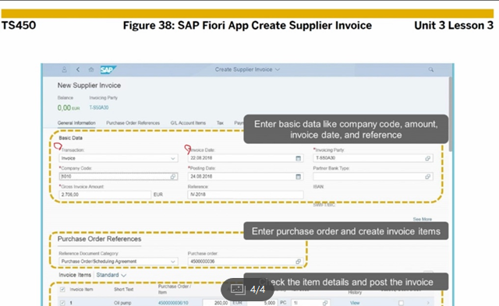
Task: Click the user profile icon in header
Action: [64, 69]
